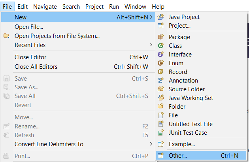Expand the New submenu arrow
The height and width of the screenshot is (162, 249).
pos(151,17)
